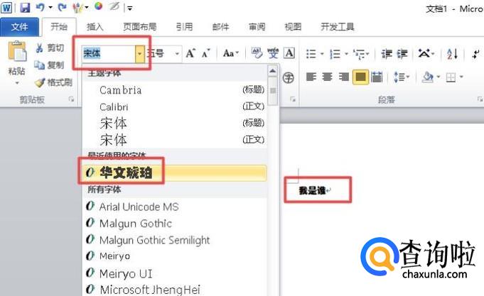The image size is (484, 296).
Task: Open the 段落 dialog launcher
Action: click(x=480, y=99)
